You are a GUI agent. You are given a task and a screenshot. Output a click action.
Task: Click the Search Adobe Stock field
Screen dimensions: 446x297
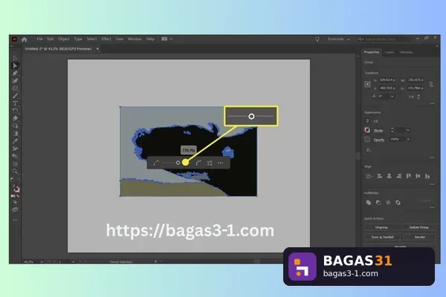click(384, 39)
